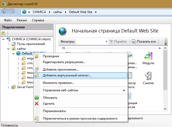Viewport: 172px width, 127px height.
Task: Choose Изменить привязки from context menu
Action: pos(58,83)
